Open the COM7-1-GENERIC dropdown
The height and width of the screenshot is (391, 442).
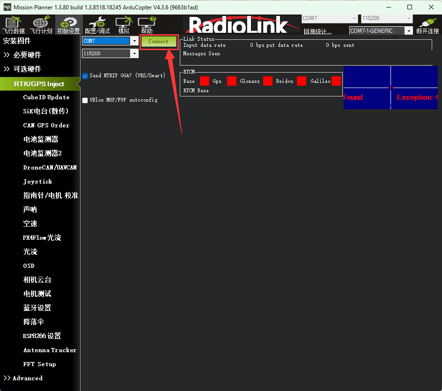[408, 31]
